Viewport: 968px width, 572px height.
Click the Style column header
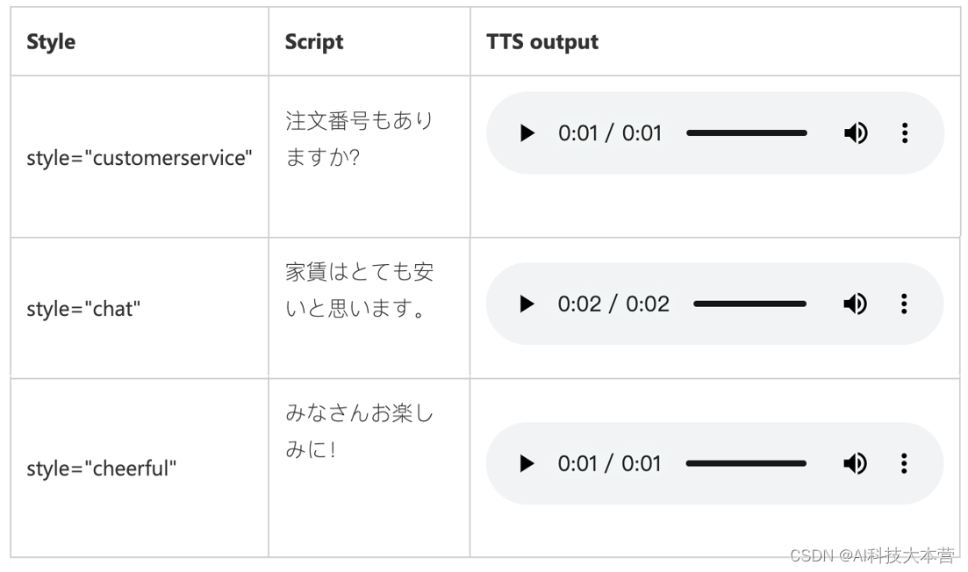[x=51, y=42]
